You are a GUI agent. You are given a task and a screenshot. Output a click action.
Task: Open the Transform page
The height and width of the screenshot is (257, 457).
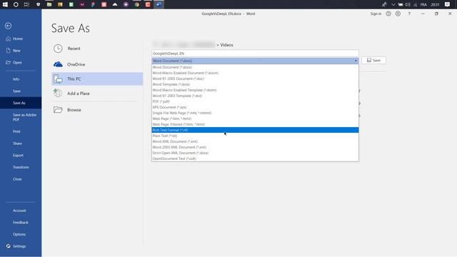pyautogui.click(x=21, y=167)
